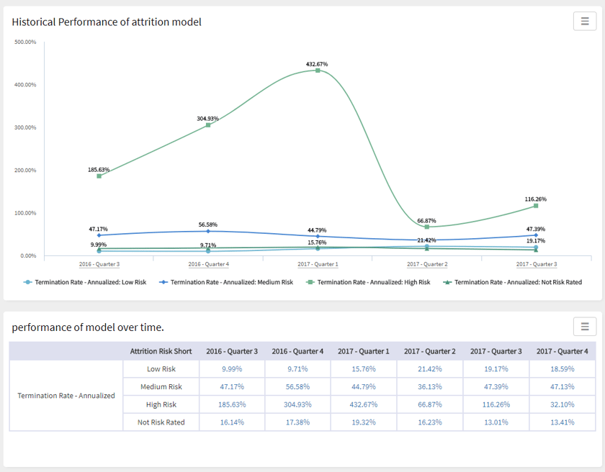605x472 pixels.
Task: Click the 432.67% High Risk data point
Action: (318, 71)
